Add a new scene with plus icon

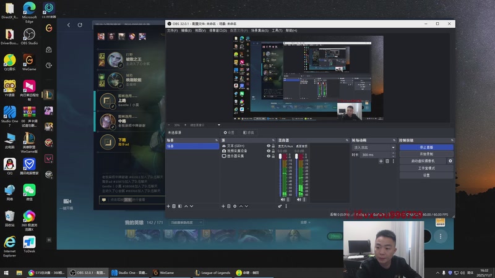(x=168, y=206)
